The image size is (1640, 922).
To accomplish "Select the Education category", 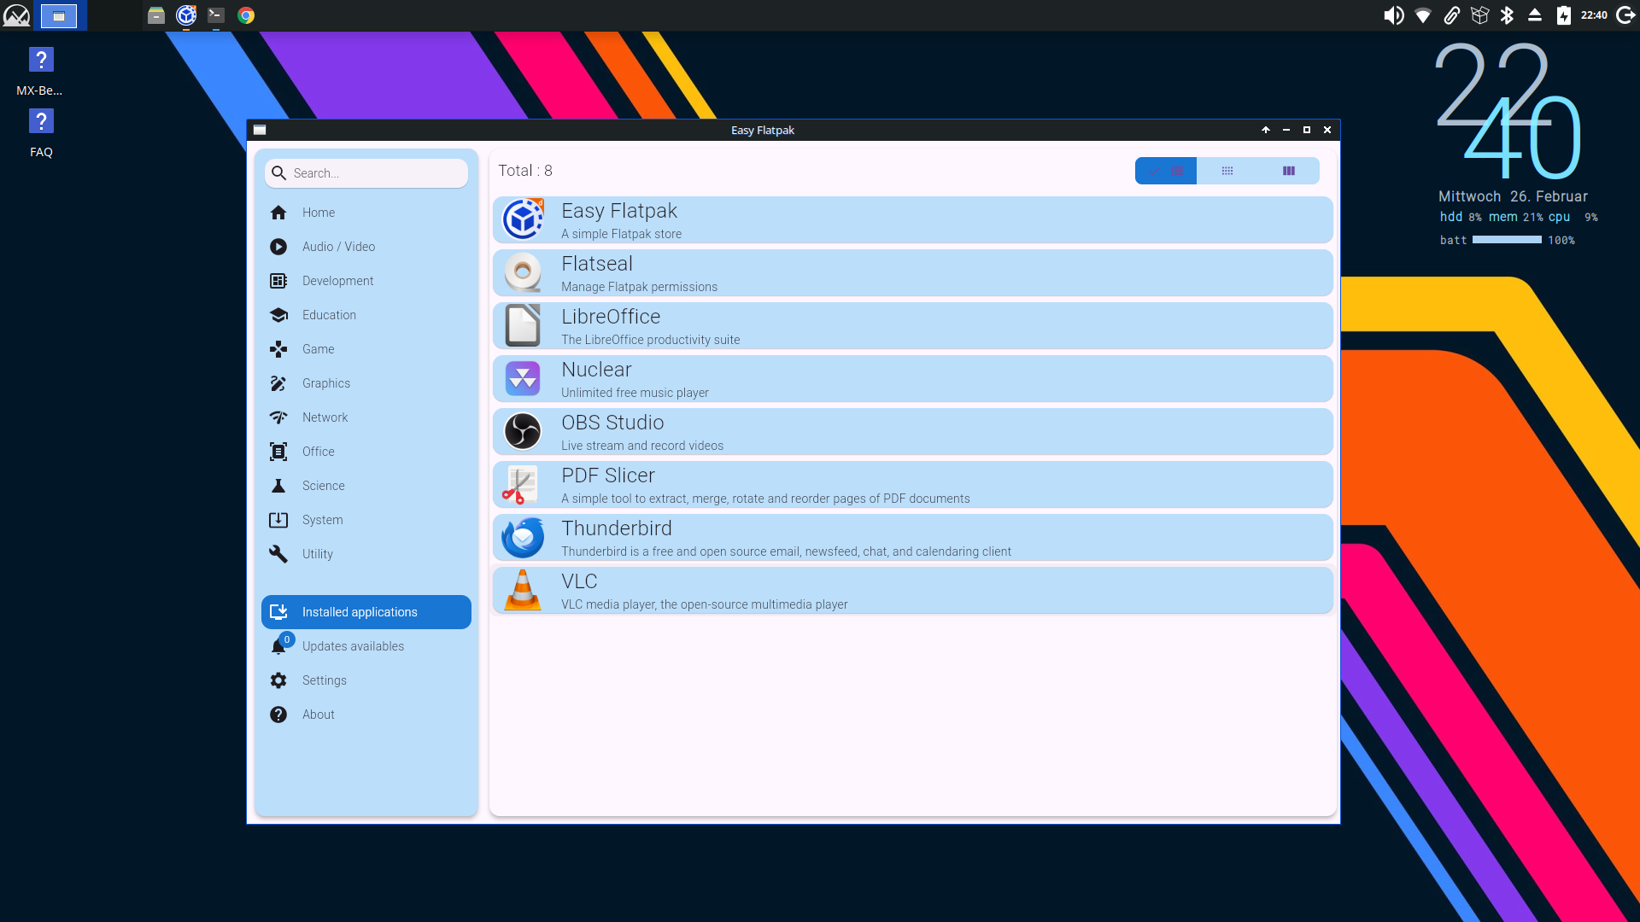I will [366, 315].
